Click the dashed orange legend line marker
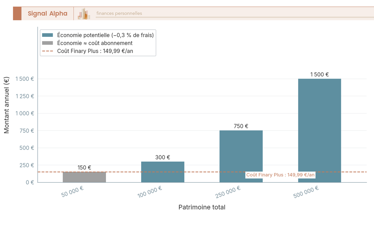Viewport: 374px width, 225px height. (x=47, y=51)
